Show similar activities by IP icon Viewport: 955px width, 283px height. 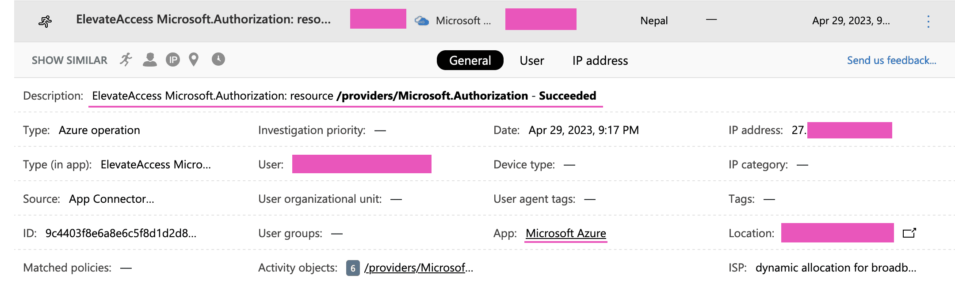[x=173, y=60]
